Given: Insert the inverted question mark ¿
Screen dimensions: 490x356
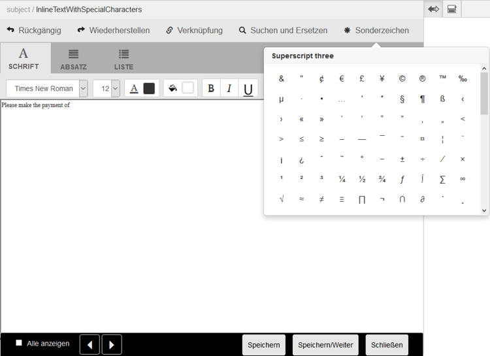Looking at the screenshot, I should 302,160.
